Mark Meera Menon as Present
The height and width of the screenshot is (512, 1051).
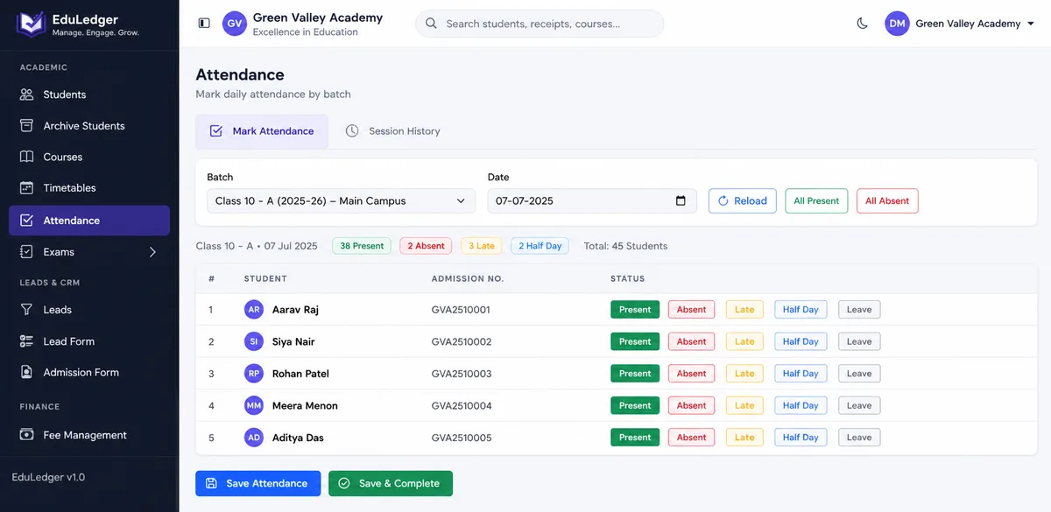pos(635,405)
